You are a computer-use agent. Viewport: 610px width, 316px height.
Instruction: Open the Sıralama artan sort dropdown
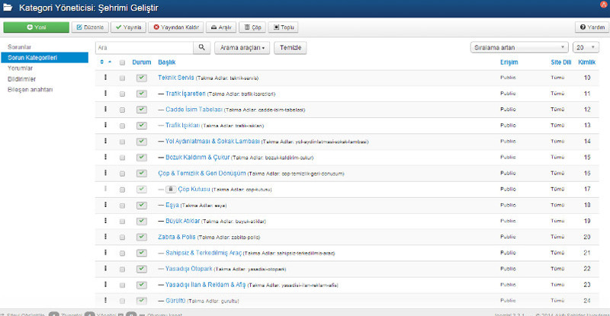pos(519,47)
